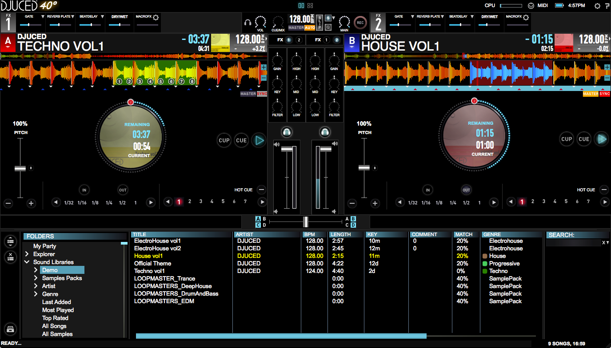The height and width of the screenshot is (348, 611).
Task: Click the automix car icon
Action: click(11, 329)
